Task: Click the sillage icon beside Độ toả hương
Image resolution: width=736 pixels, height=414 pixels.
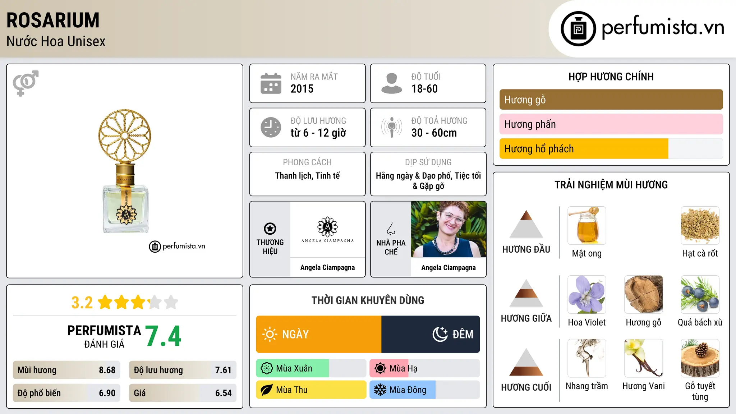Action: (391, 127)
